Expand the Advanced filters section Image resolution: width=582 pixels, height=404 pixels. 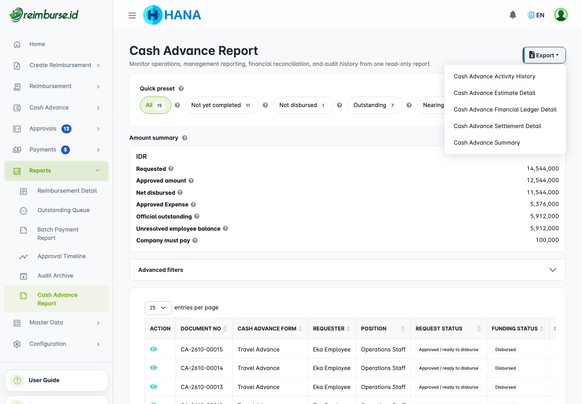point(347,270)
